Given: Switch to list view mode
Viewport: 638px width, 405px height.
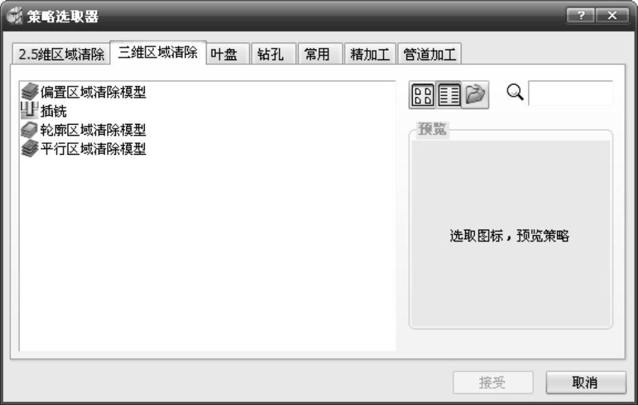Looking at the screenshot, I should click(x=449, y=95).
